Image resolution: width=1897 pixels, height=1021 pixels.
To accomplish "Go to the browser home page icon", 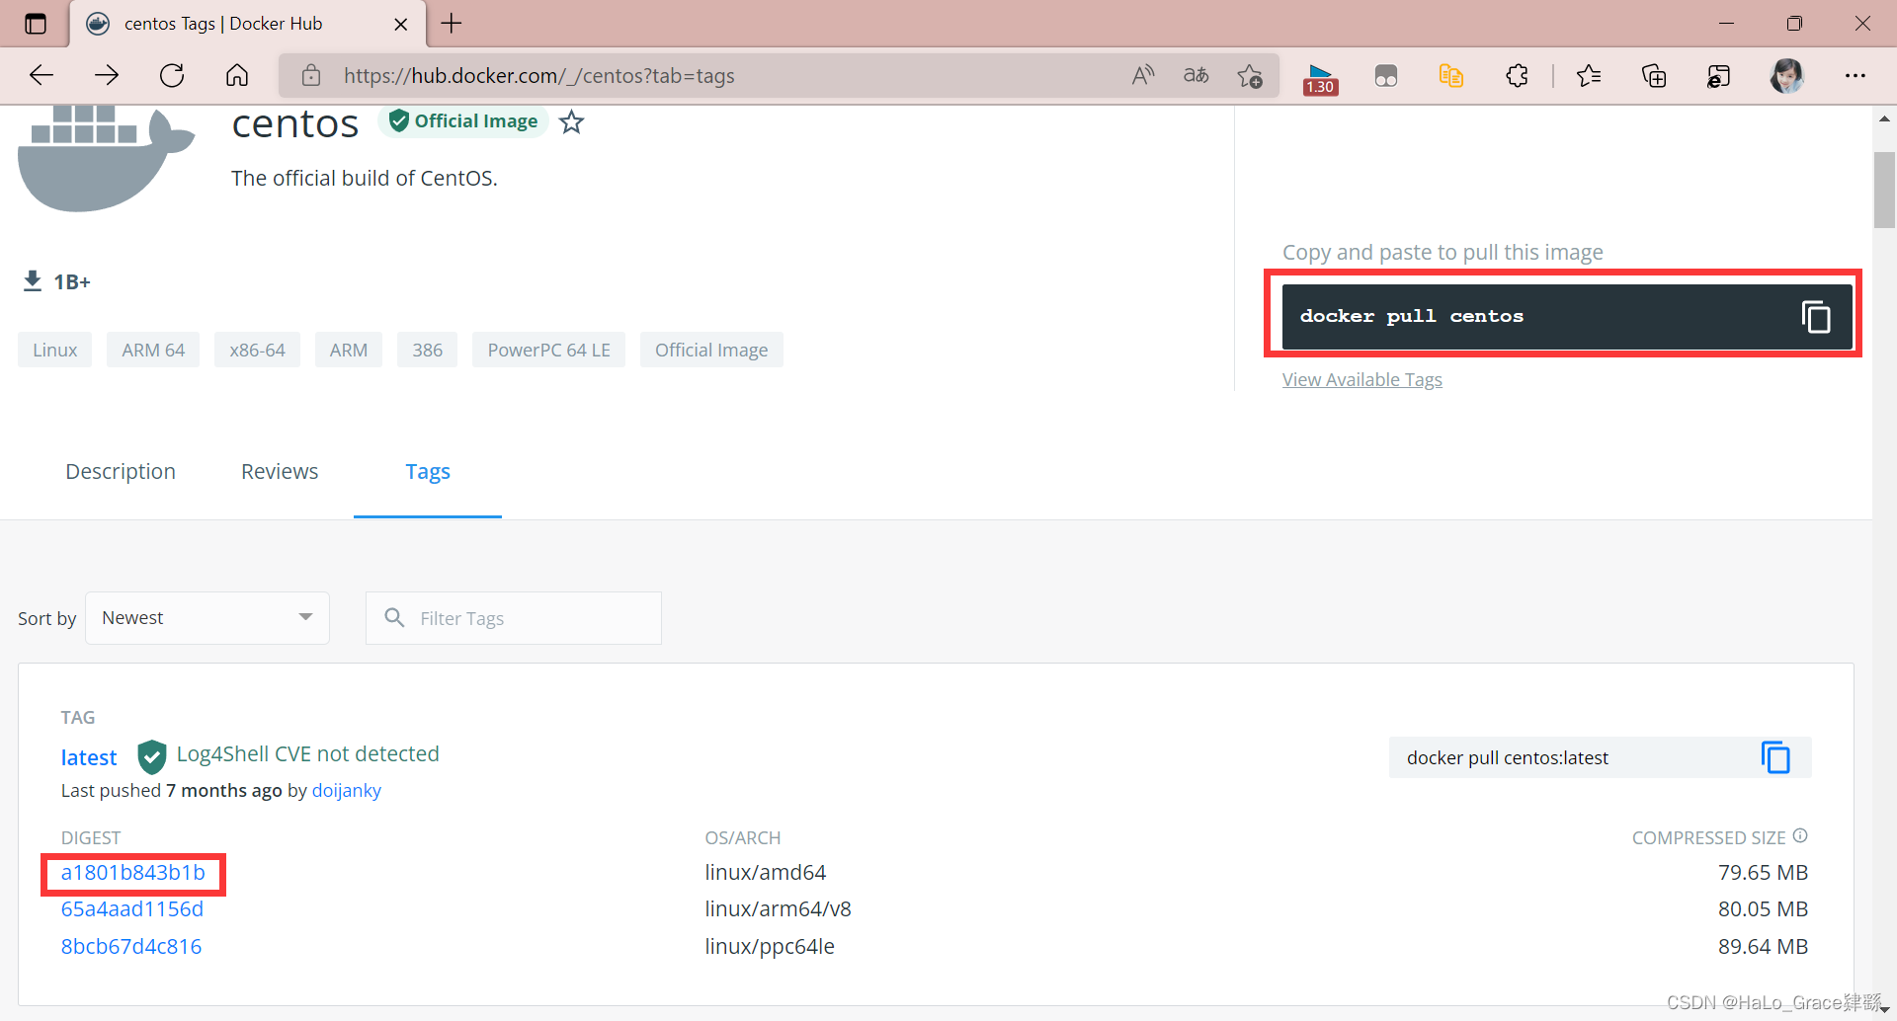I will [237, 75].
